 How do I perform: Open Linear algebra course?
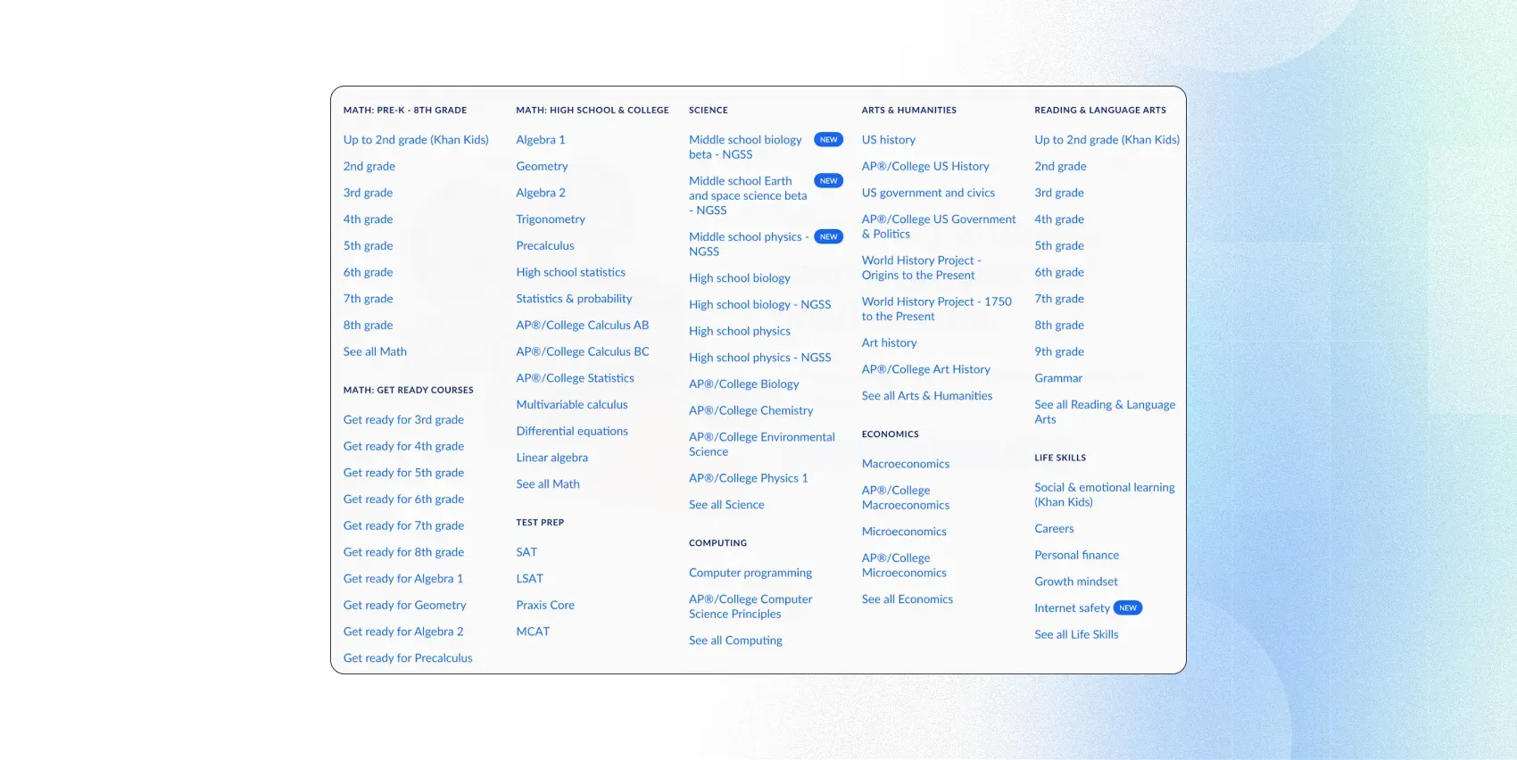pyautogui.click(x=551, y=458)
